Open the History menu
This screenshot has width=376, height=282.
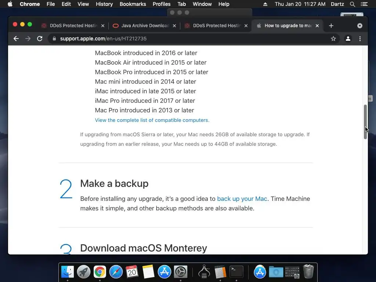[x=104, y=4]
